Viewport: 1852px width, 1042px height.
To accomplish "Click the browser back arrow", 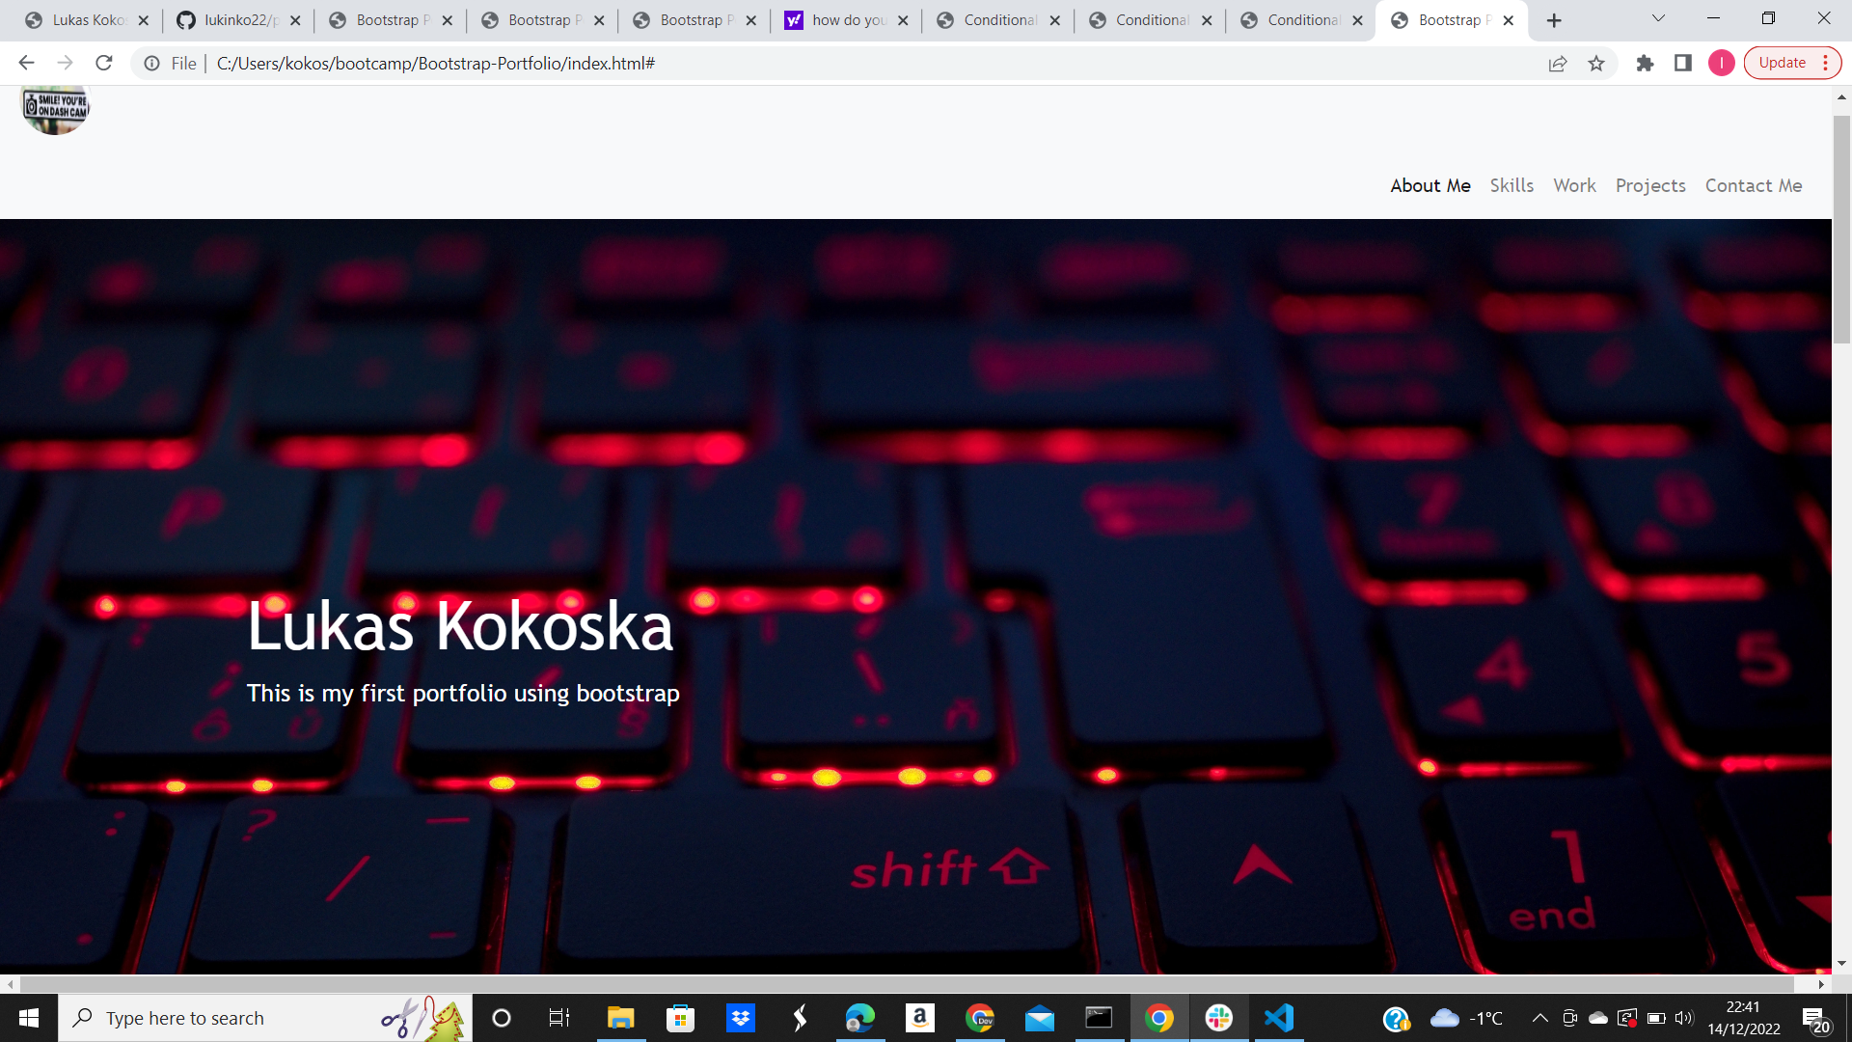I will (26, 63).
